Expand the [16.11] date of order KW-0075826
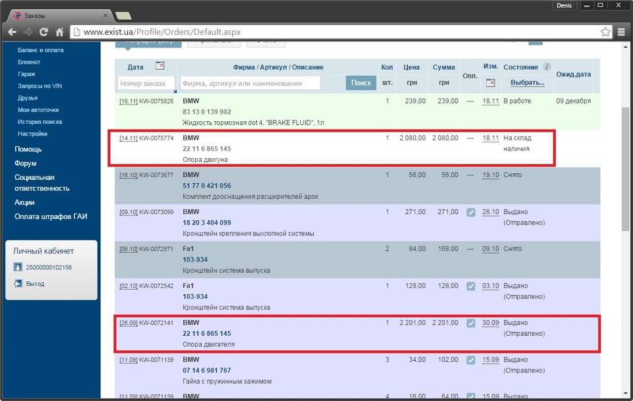Viewport: 633px width, 401px height. coord(128,101)
